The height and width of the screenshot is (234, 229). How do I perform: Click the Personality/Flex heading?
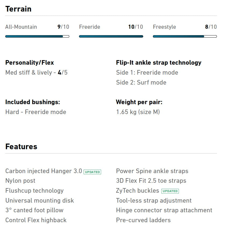point(30,63)
